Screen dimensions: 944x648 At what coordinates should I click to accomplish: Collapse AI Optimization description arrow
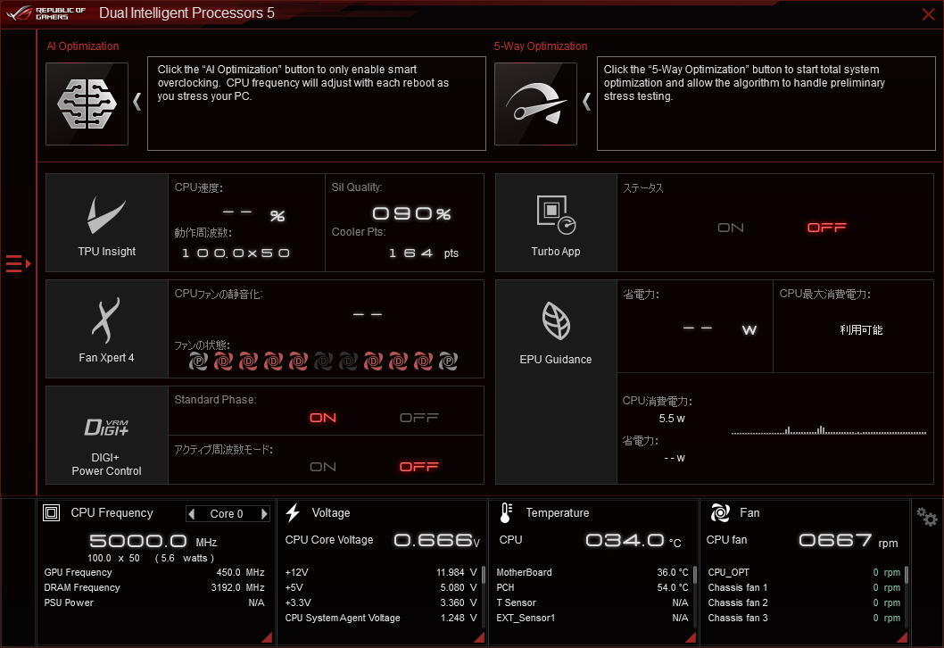[137, 102]
